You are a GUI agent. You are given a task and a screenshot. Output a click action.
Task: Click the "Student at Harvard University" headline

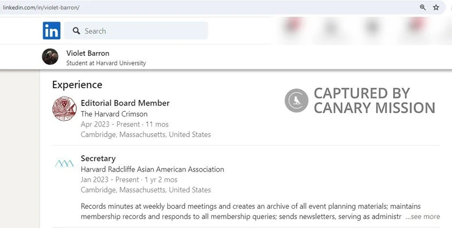pyautogui.click(x=106, y=63)
